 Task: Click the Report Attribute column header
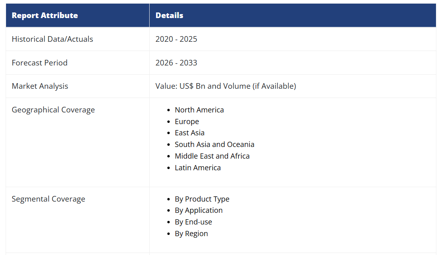click(45, 16)
